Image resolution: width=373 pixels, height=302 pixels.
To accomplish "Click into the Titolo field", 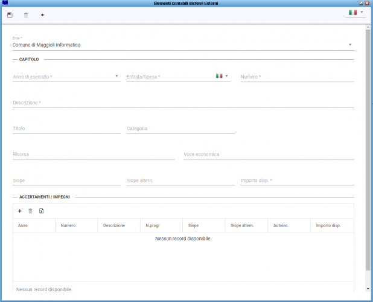I will point(66,129).
